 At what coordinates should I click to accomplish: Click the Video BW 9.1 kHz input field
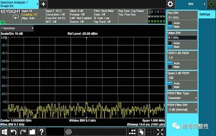pos(182,38)
